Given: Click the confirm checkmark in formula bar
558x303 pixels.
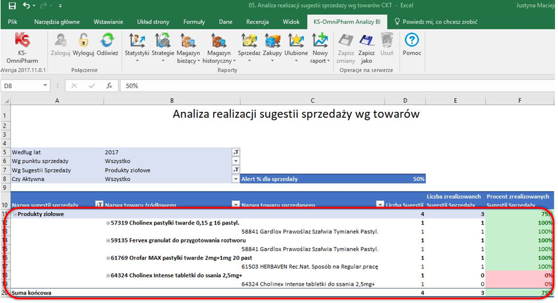Looking at the screenshot, I should point(92,85).
